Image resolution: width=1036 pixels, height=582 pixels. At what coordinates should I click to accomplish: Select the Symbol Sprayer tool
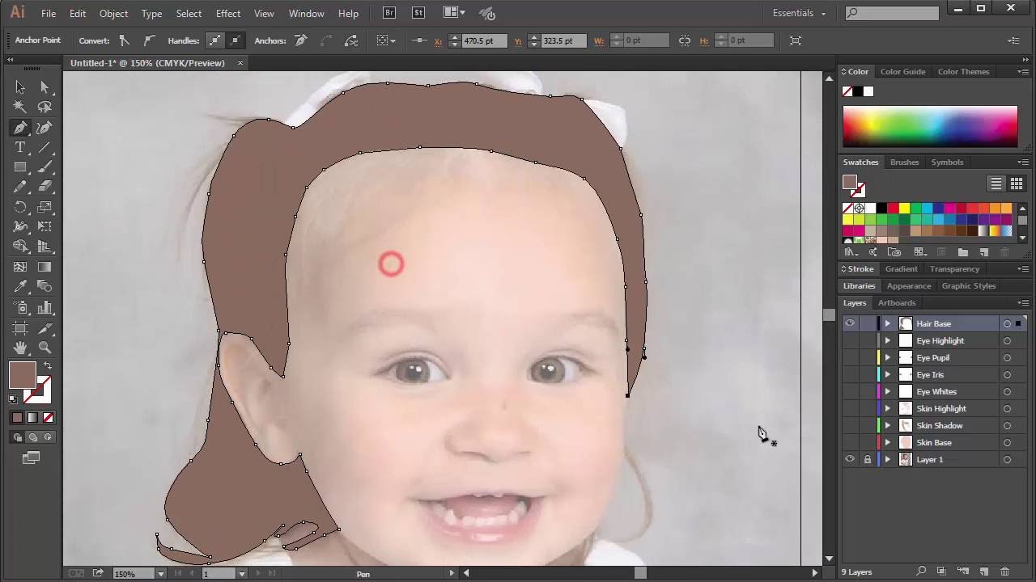tap(20, 307)
